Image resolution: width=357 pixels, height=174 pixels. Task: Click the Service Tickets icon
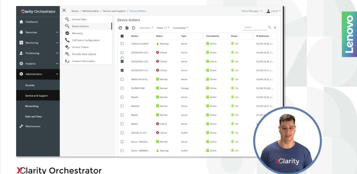coord(67,47)
